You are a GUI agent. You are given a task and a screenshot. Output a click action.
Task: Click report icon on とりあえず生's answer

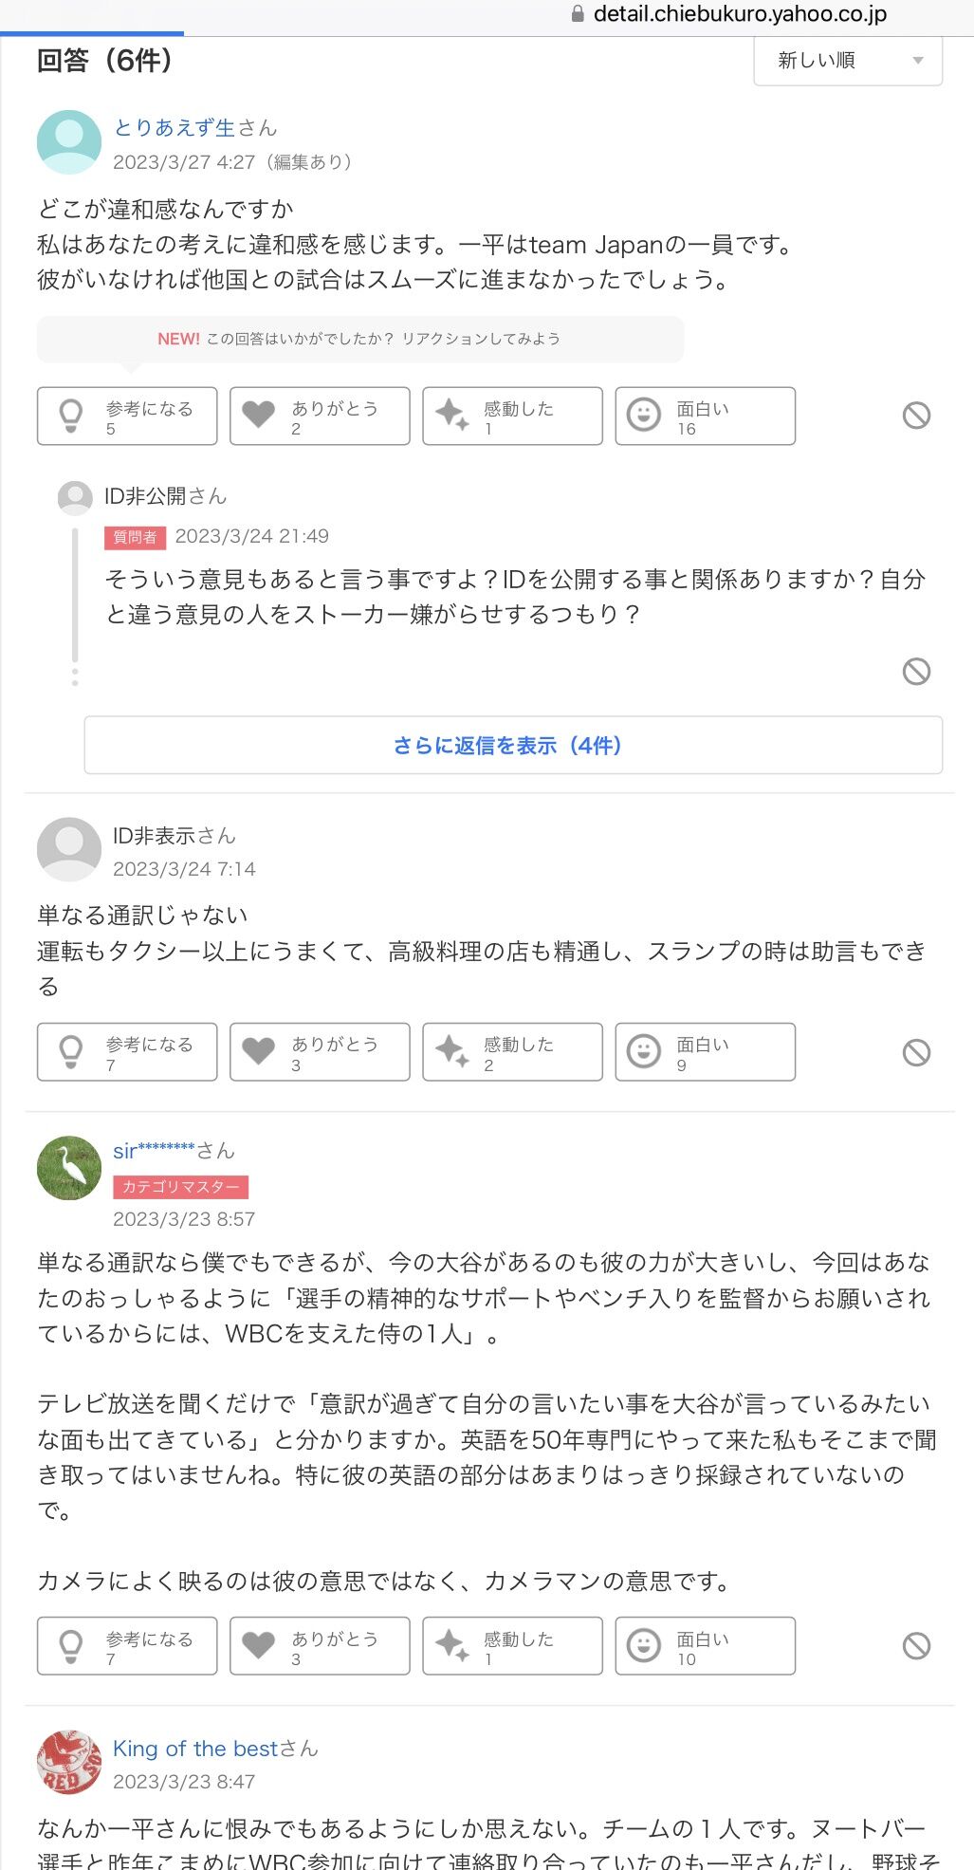916,416
